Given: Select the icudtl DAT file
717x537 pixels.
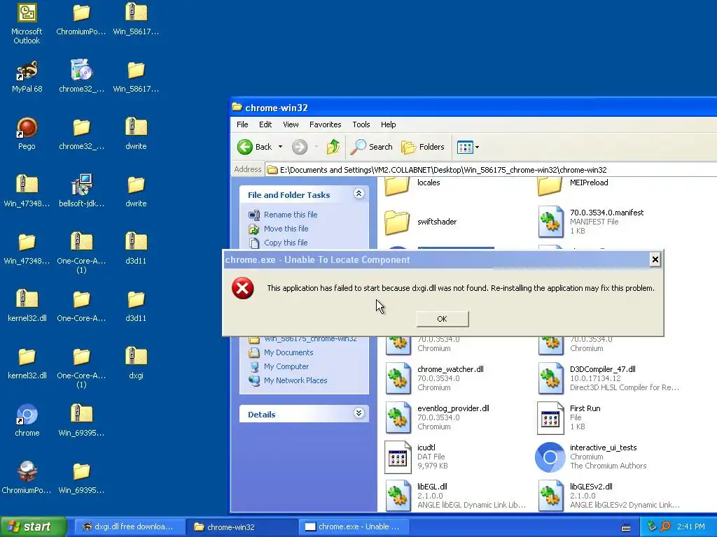Looking at the screenshot, I should (x=417, y=457).
